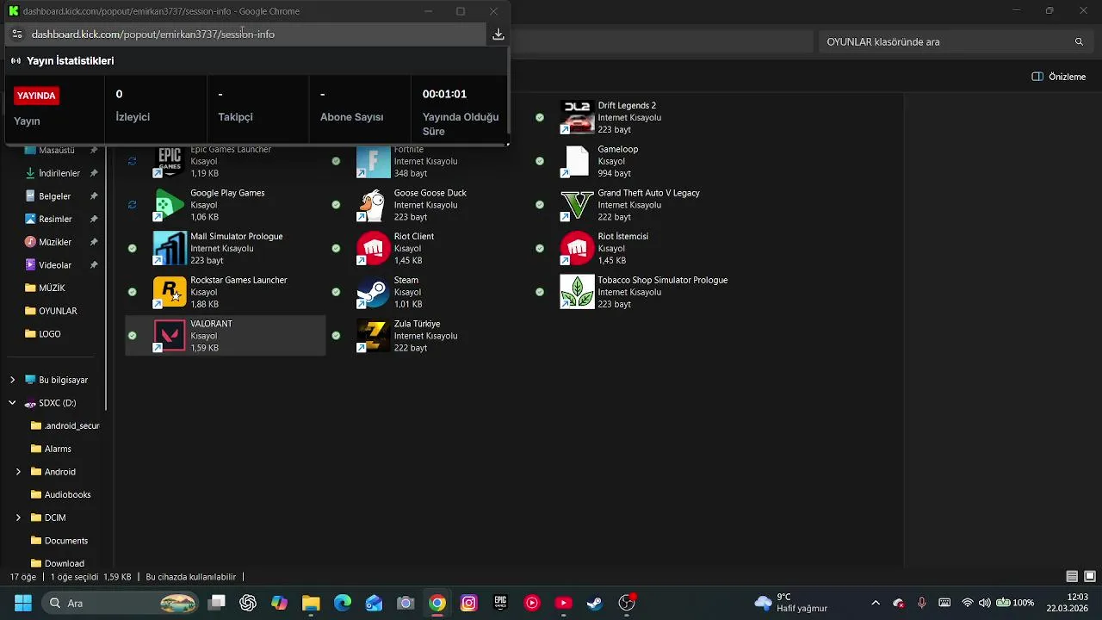Select the Google Play Games icon
The height and width of the screenshot is (620, 1102).
click(x=170, y=205)
